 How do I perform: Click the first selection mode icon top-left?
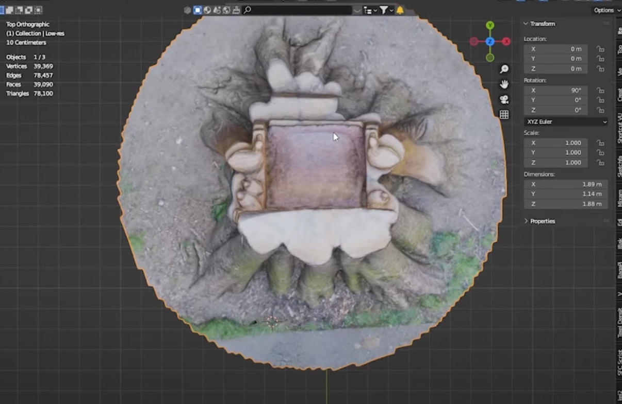[2, 10]
